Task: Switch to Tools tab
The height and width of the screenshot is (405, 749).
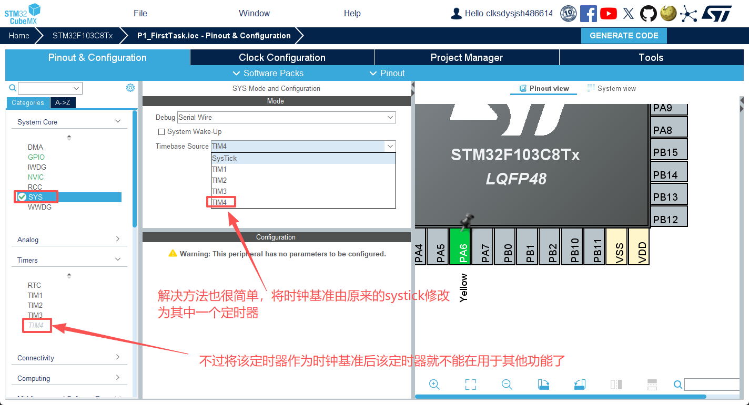Action: pos(651,57)
